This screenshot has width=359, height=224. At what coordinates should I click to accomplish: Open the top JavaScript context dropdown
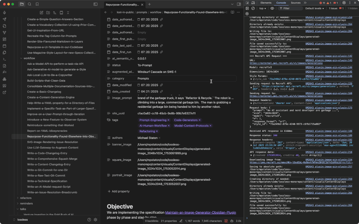pos(262,8)
